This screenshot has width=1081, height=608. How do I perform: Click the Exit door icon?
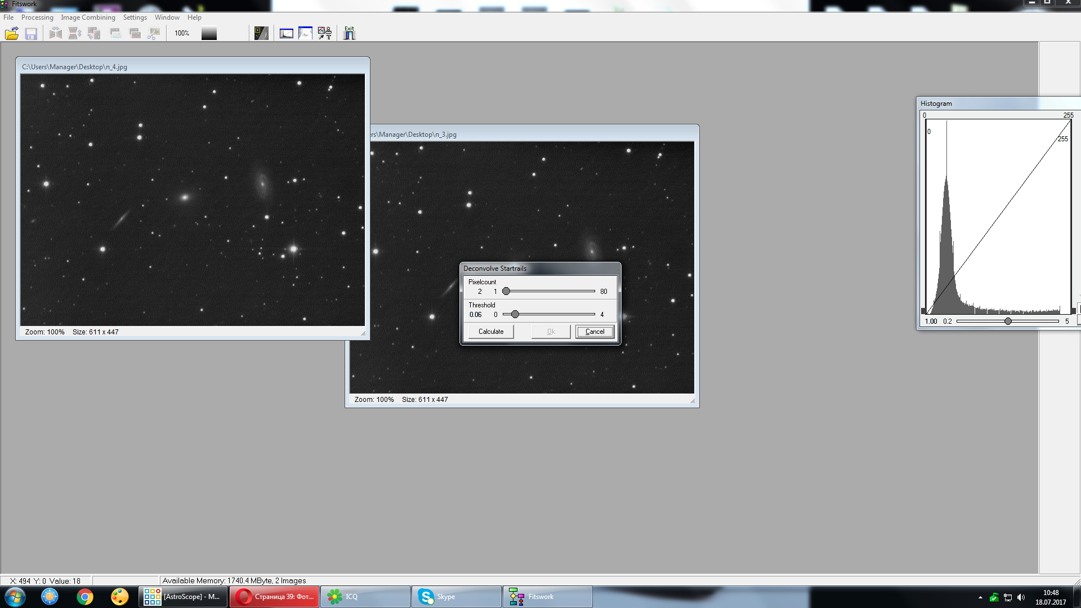[x=349, y=33]
